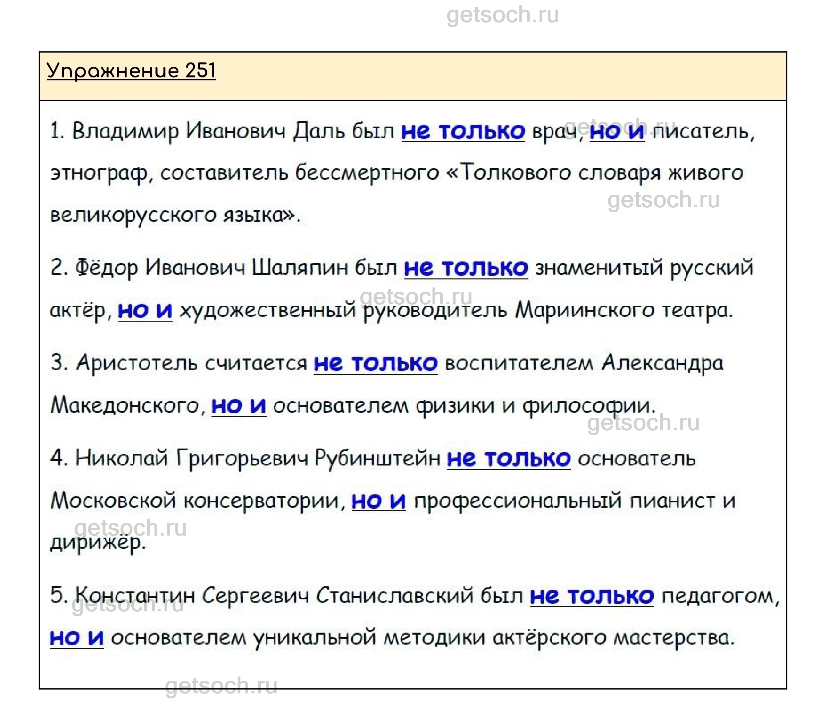
Task: Click the top getsoch.ru watermark
Action: tap(502, 15)
